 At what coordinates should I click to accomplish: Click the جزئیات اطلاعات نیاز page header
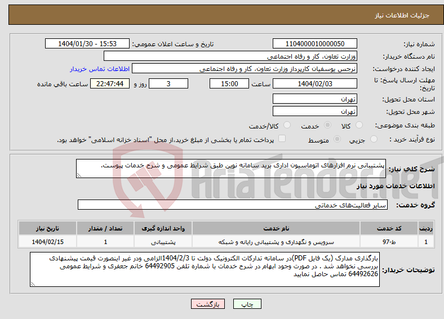pos(402,15)
